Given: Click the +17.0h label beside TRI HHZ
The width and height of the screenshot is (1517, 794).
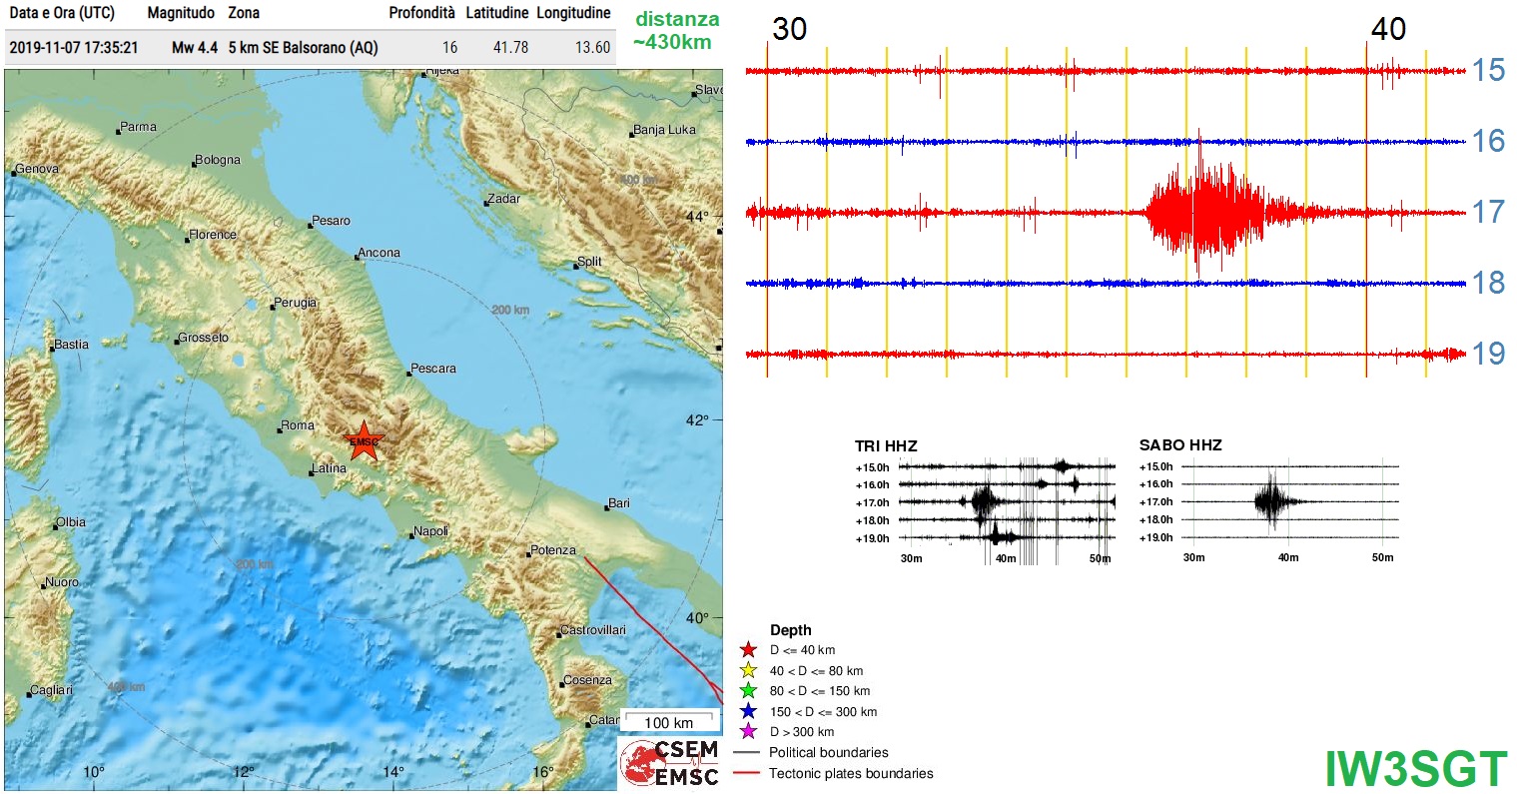Looking at the screenshot, I should [872, 503].
